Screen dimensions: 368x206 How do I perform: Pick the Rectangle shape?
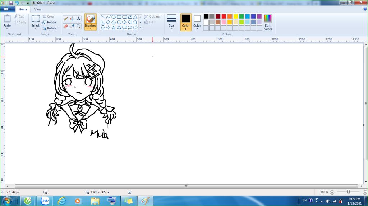tap(119, 17)
